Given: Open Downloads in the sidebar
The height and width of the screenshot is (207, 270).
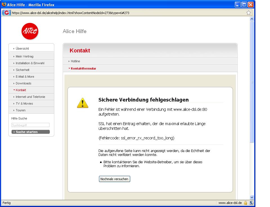Looking at the screenshot, I should pos(23,83).
